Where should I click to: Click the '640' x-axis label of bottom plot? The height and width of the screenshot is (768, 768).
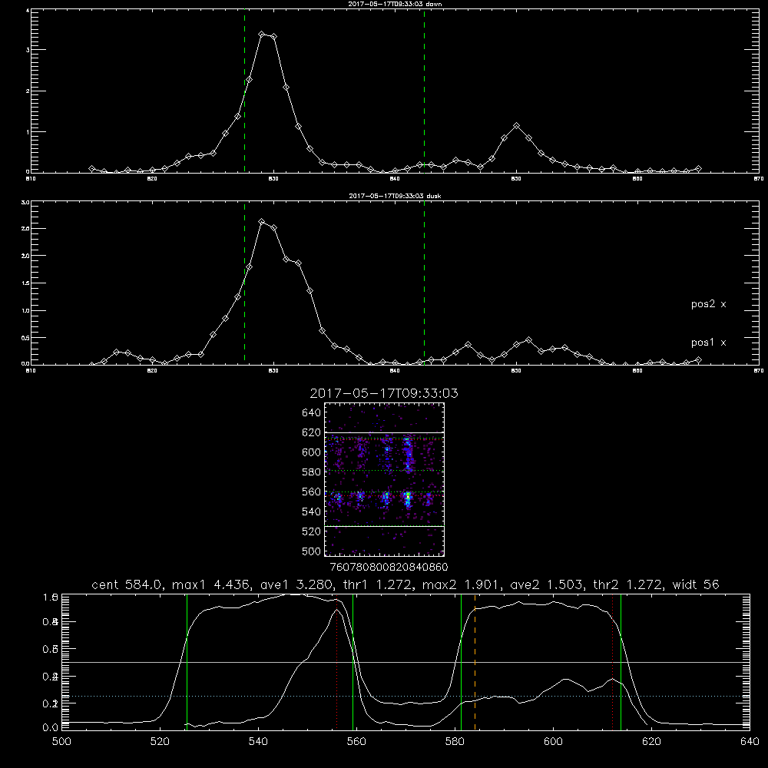click(x=750, y=742)
